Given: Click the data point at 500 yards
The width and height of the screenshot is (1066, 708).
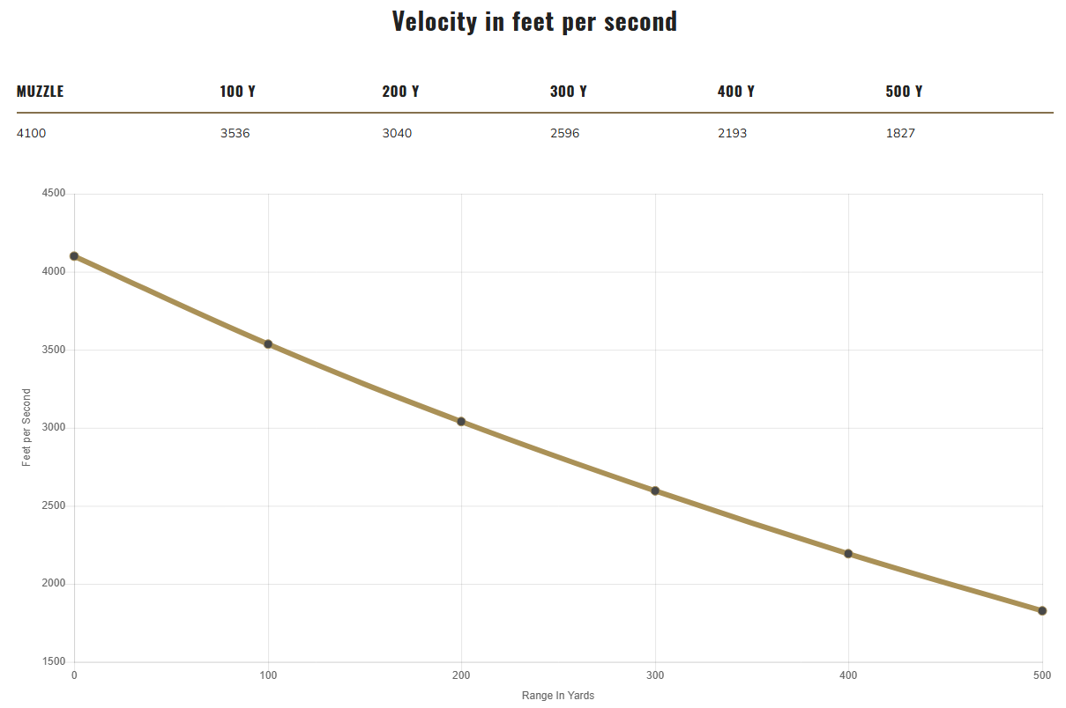Looking at the screenshot, I should coord(1042,611).
